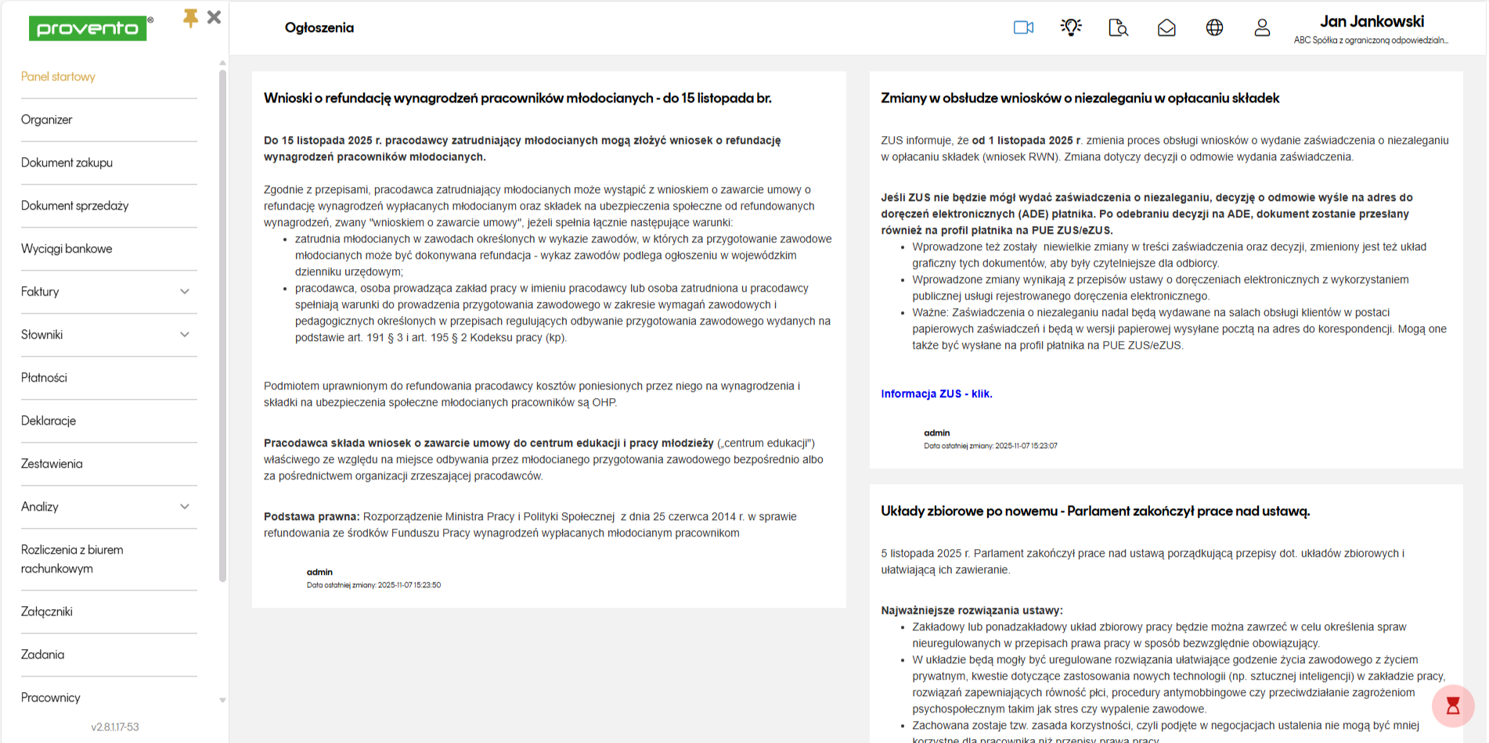Click the Jan Jankowski account name

click(1372, 22)
